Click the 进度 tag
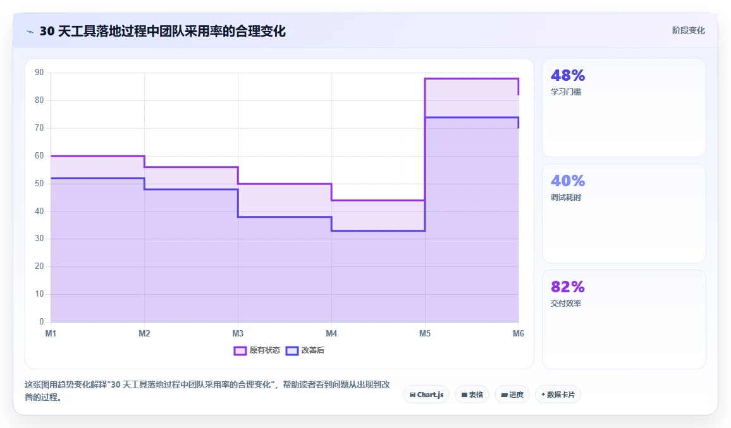Viewport: 731px width, 428px height. pos(512,395)
